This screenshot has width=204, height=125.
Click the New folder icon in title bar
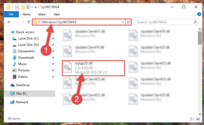tap(23, 7)
